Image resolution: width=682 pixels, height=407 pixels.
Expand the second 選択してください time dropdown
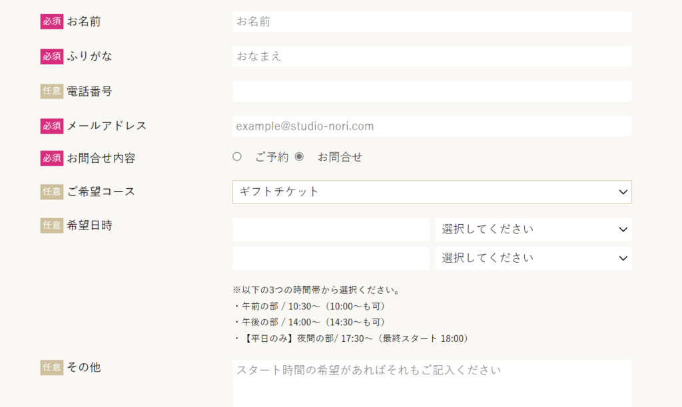pyautogui.click(x=533, y=258)
